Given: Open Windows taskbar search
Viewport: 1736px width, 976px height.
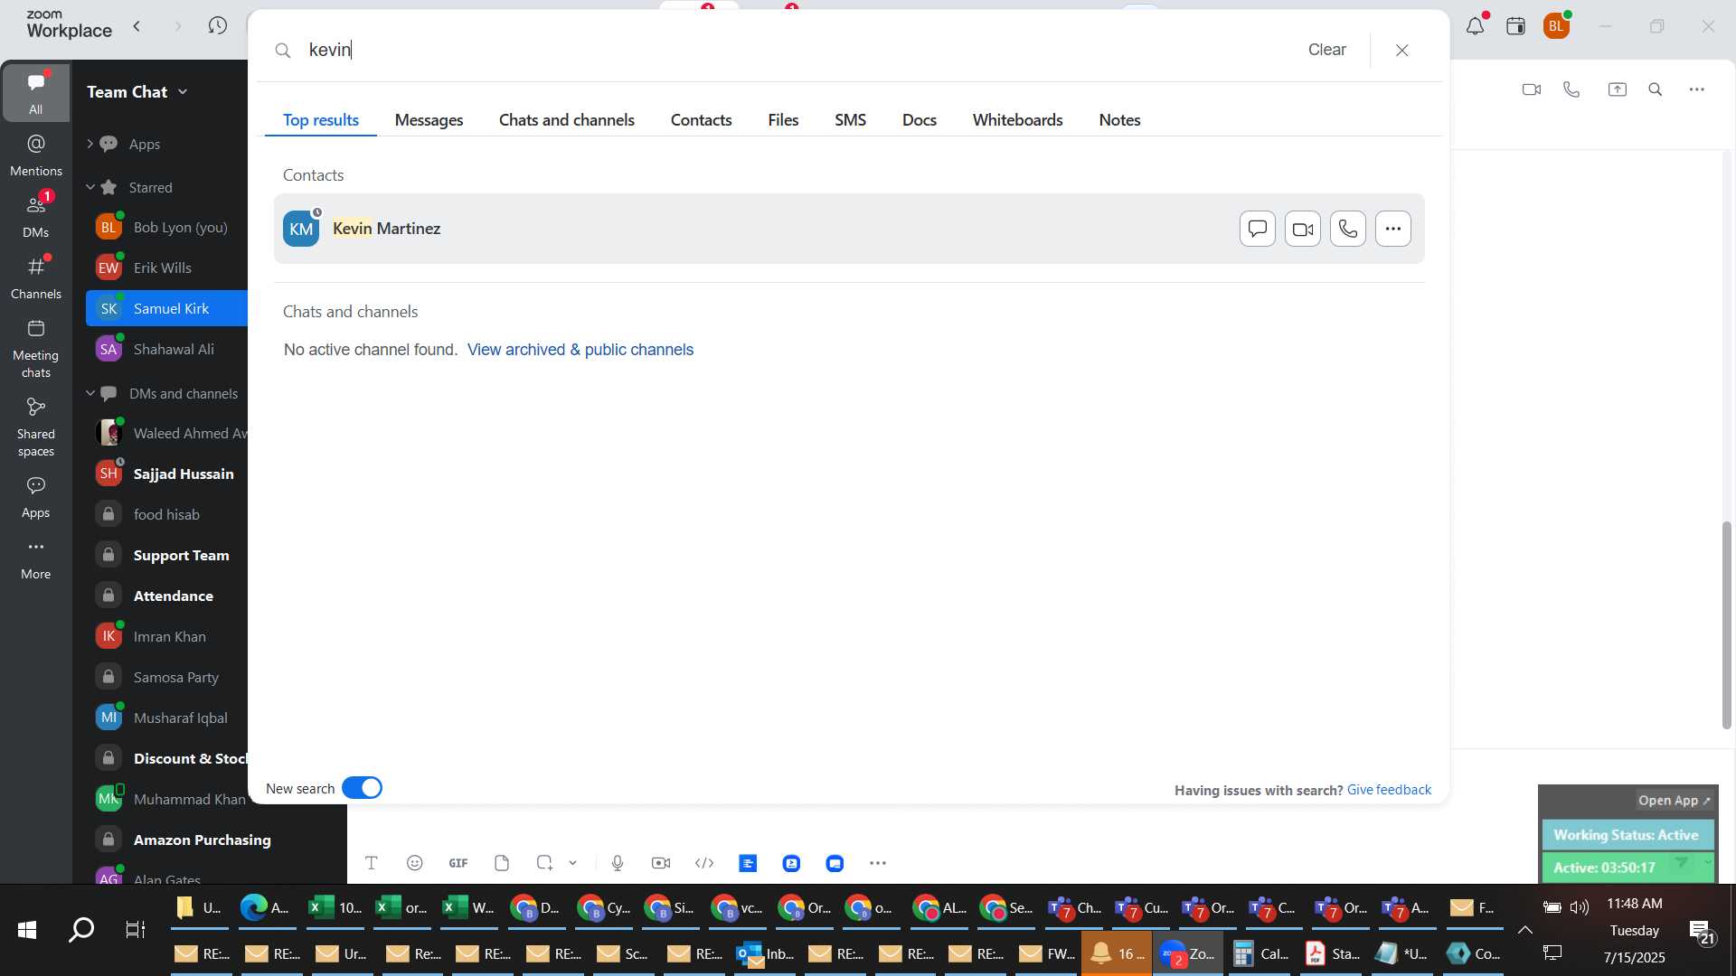Looking at the screenshot, I should [x=81, y=930].
